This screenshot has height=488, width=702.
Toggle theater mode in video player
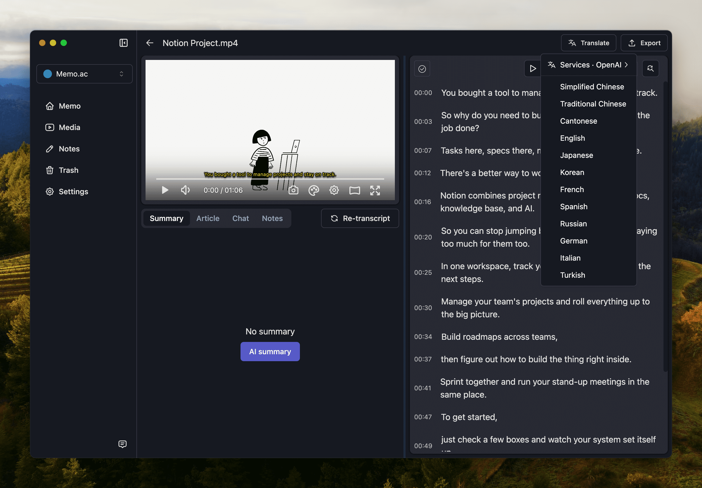[354, 190]
